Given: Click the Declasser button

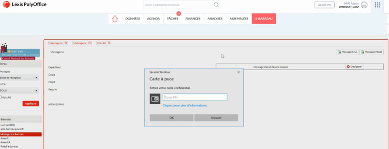Looking at the screenshot, I should [354, 67].
